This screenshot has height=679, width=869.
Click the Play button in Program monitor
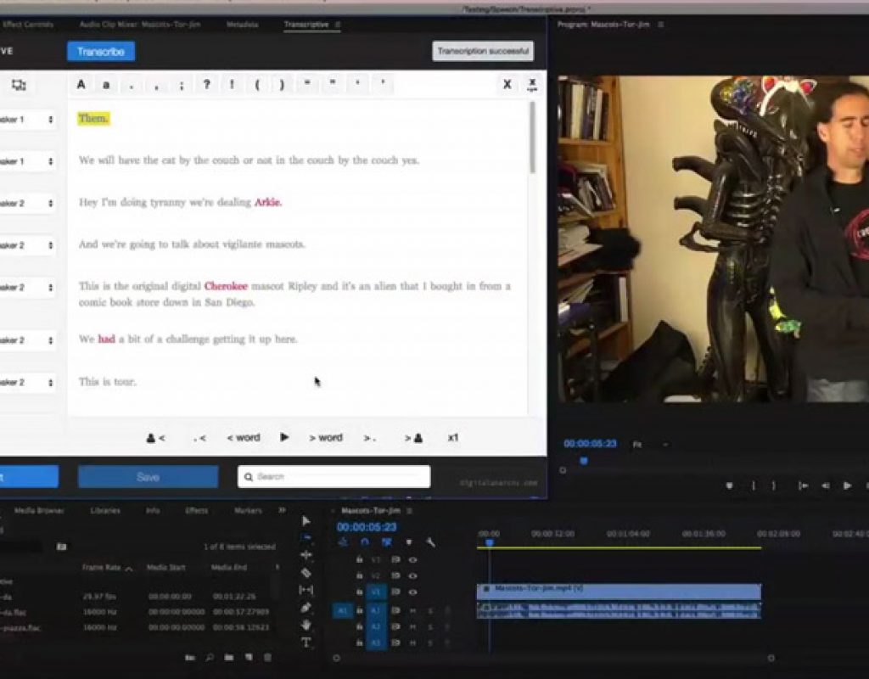tap(847, 485)
